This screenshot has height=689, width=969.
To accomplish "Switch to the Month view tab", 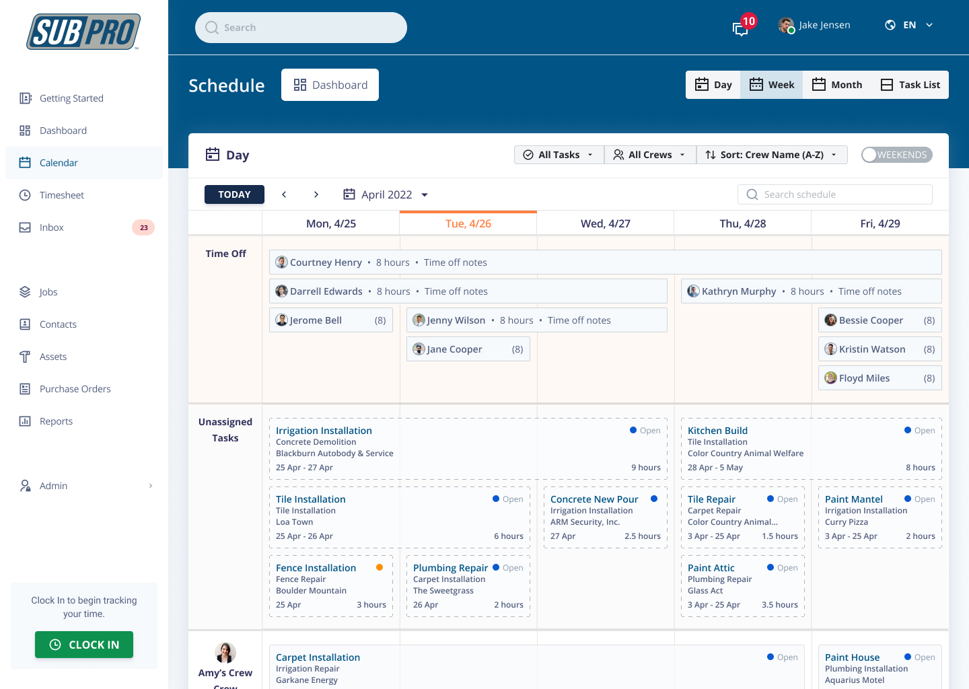I will click(x=837, y=85).
